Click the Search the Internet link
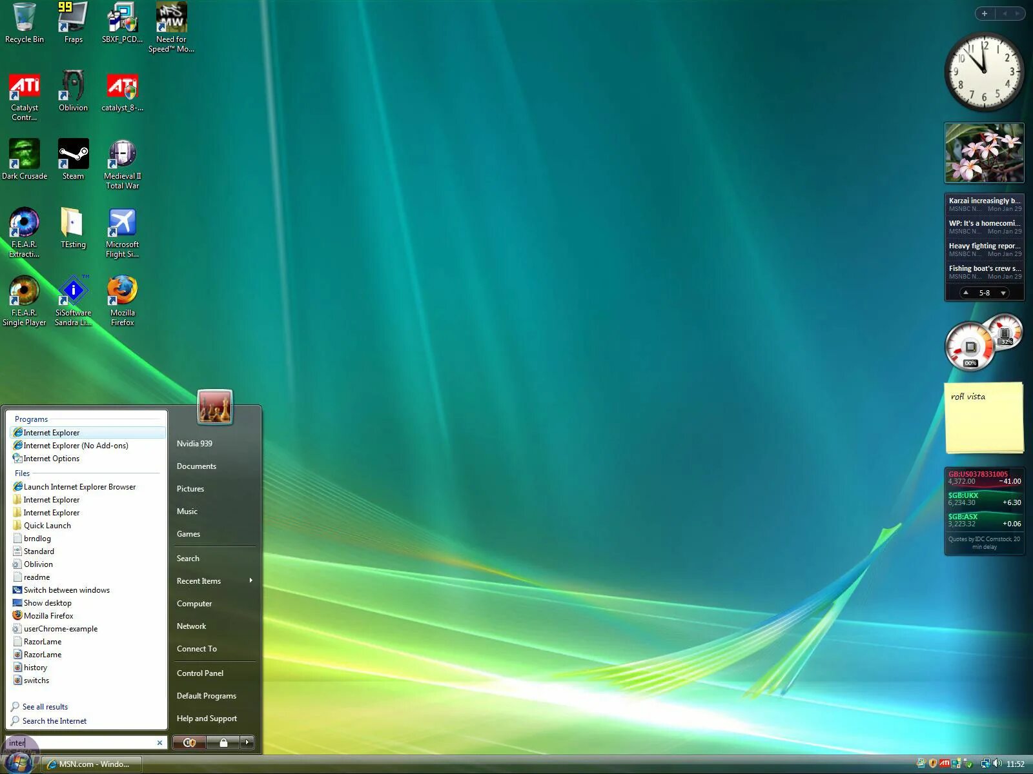This screenshot has width=1033, height=774. 54,720
